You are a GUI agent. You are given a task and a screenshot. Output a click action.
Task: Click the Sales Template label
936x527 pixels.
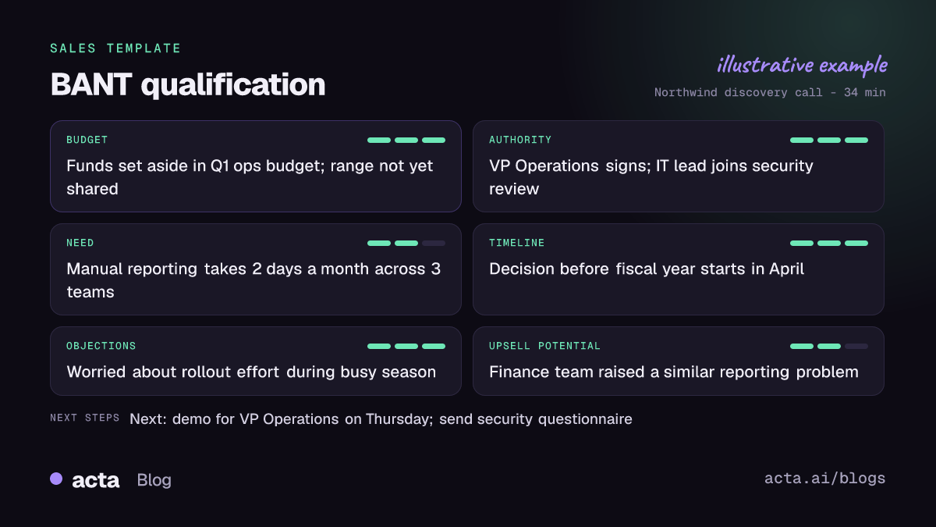115,48
